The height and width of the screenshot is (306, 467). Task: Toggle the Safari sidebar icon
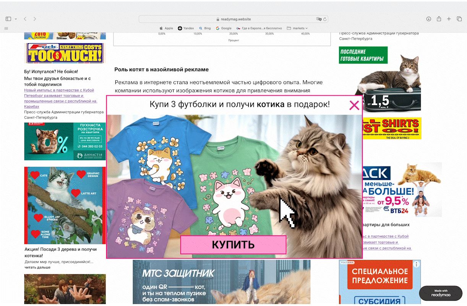tap(8, 19)
